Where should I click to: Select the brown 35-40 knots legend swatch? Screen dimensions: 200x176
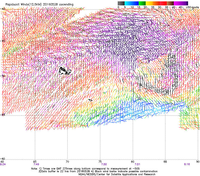click(170, 3)
